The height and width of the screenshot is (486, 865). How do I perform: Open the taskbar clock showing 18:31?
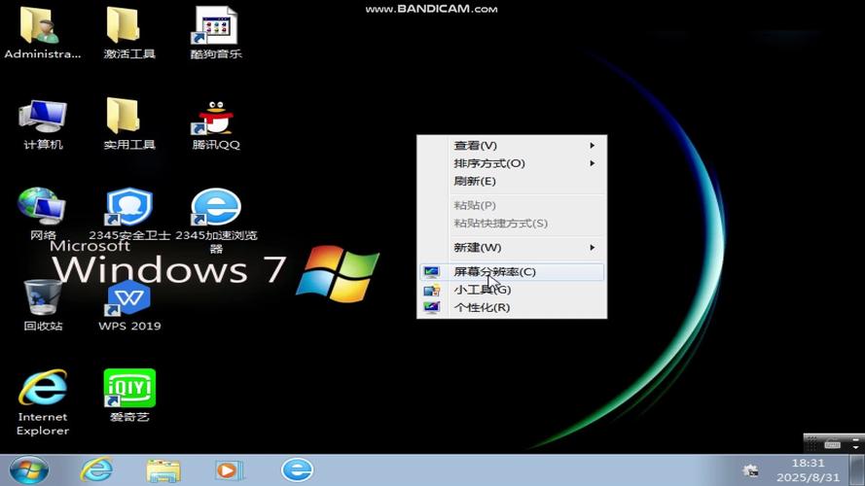tap(809, 470)
